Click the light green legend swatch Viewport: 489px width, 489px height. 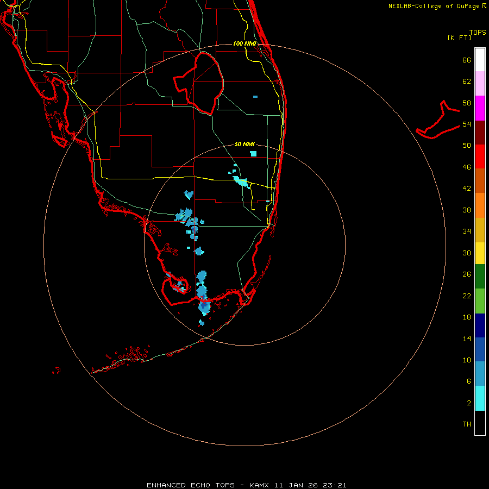coord(480,301)
